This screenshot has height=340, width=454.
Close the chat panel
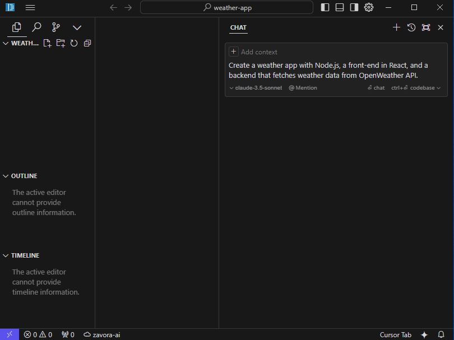(x=441, y=27)
